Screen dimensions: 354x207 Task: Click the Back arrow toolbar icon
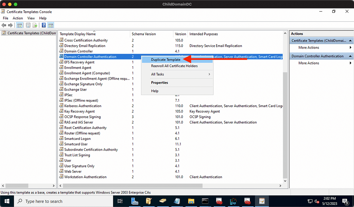click(x=4, y=25)
